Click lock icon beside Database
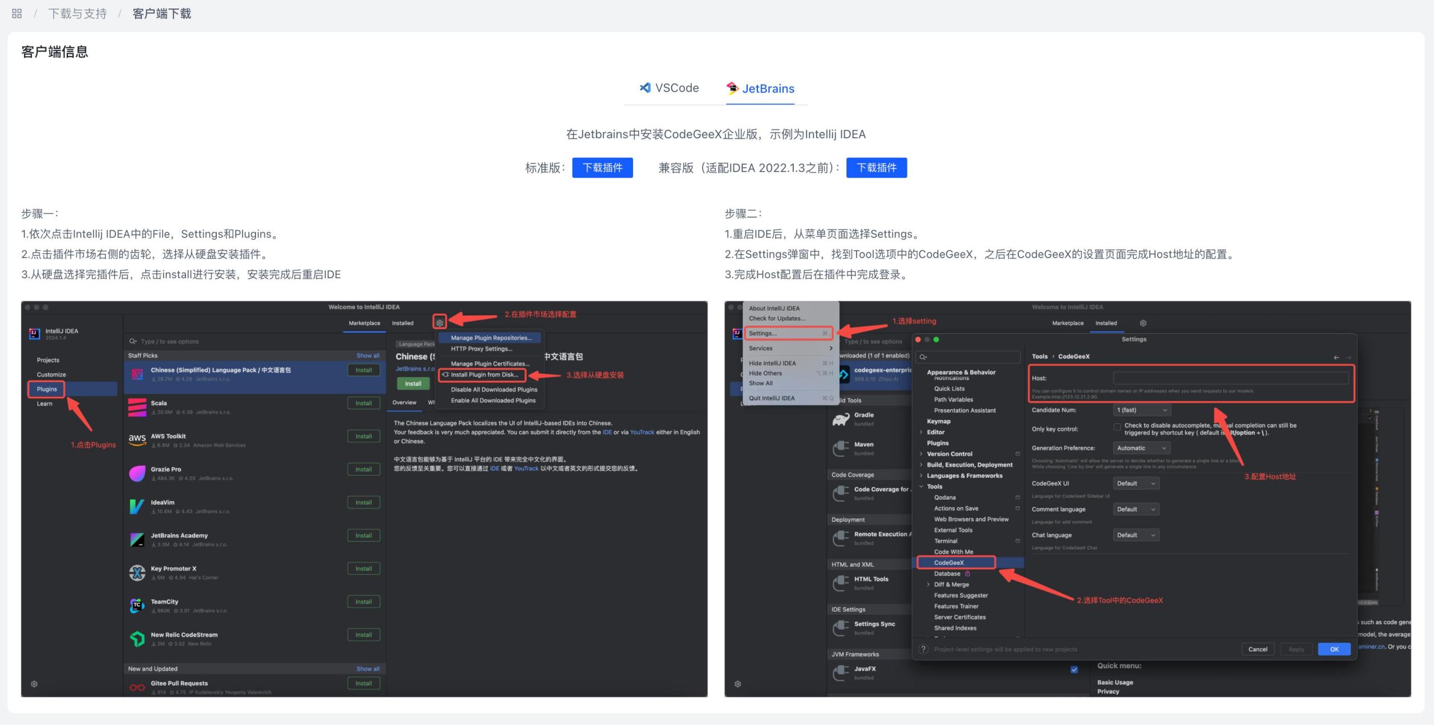This screenshot has height=725, width=1434. 967,573
